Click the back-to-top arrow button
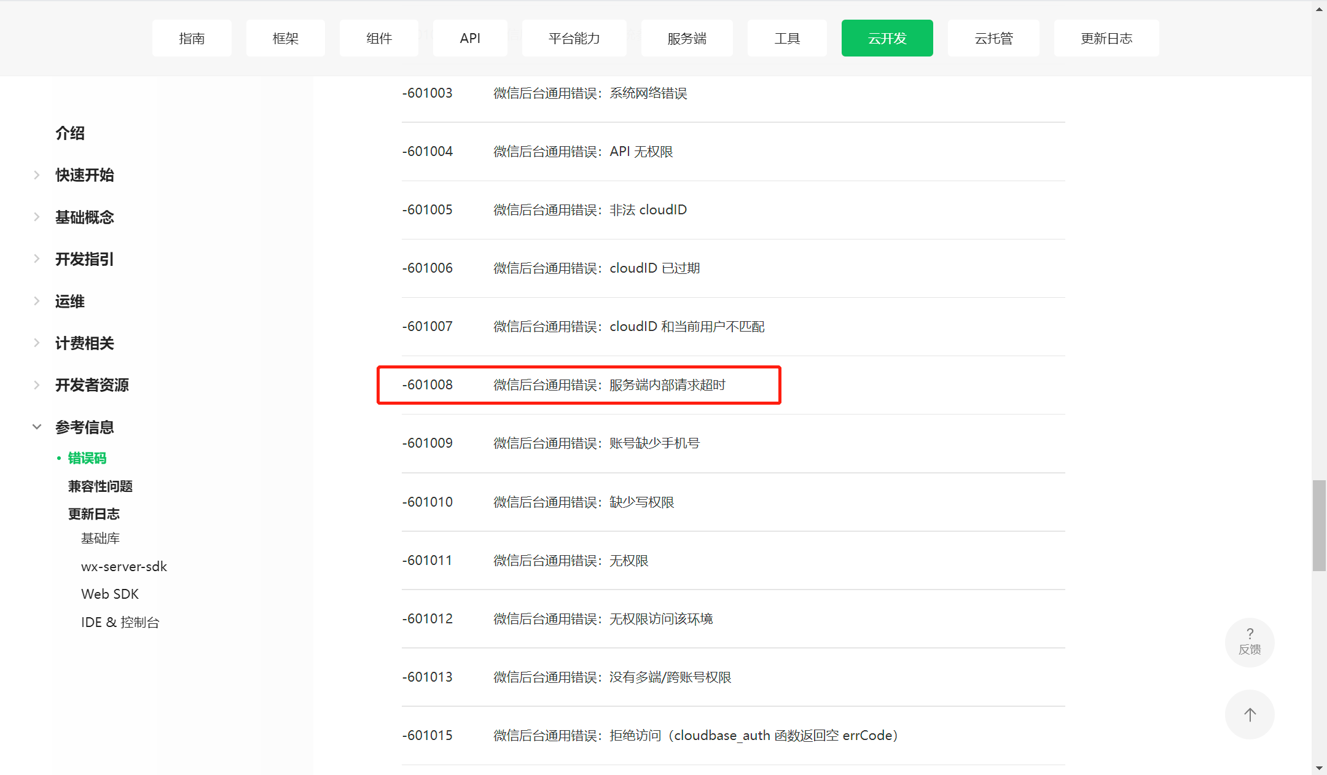The width and height of the screenshot is (1327, 775). coord(1249,714)
